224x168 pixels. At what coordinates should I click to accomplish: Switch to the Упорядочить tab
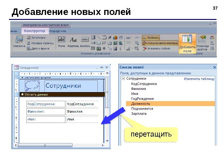58,31
